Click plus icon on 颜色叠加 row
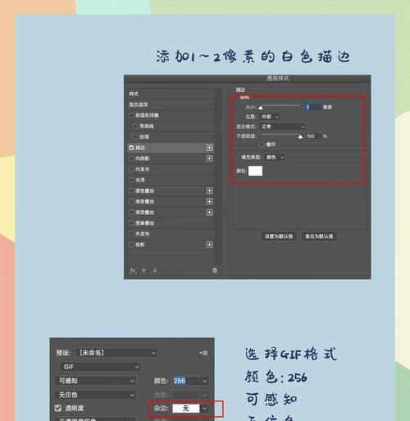This screenshot has width=410, height=421. tap(209, 190)
